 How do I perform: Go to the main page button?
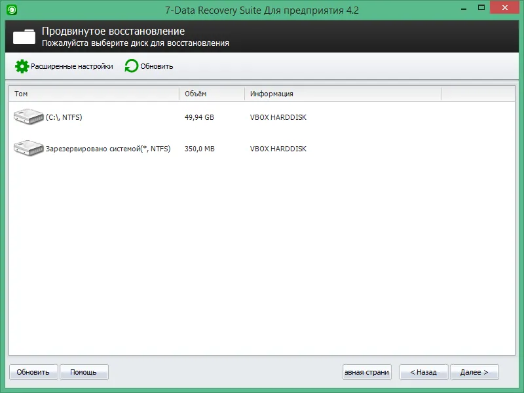click(367, 372)
